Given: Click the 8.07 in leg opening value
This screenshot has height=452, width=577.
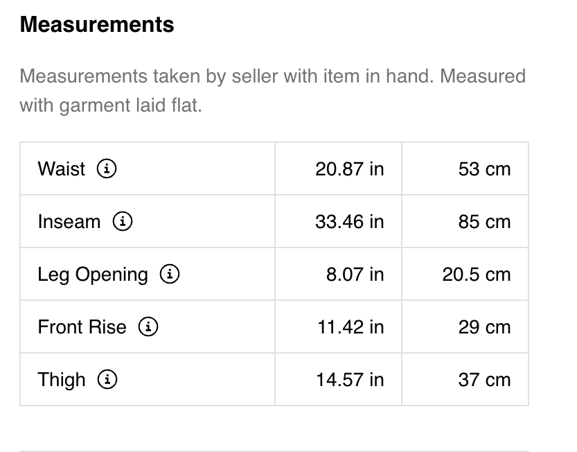Looking at the screenshot, I should tap(355, 275).
